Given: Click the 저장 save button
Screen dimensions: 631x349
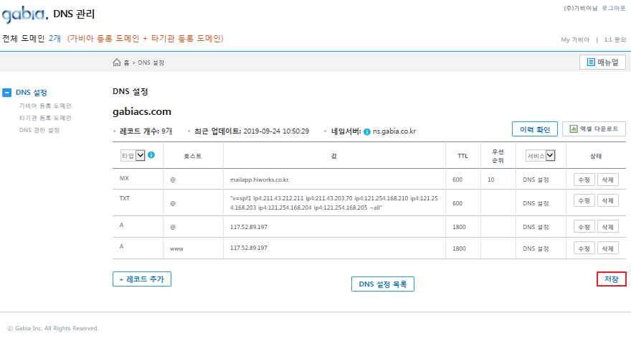Looking at the screenshot, I should tap(611, 279).
